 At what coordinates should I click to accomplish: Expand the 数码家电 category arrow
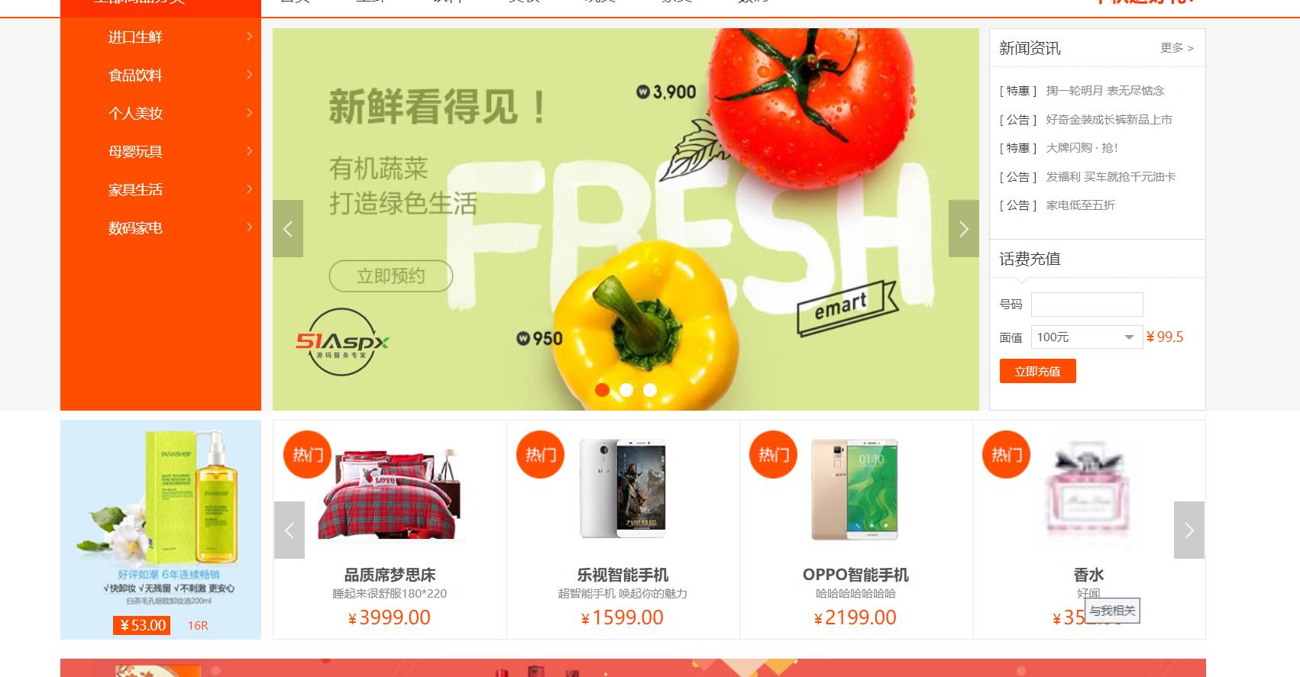(249, 227)
